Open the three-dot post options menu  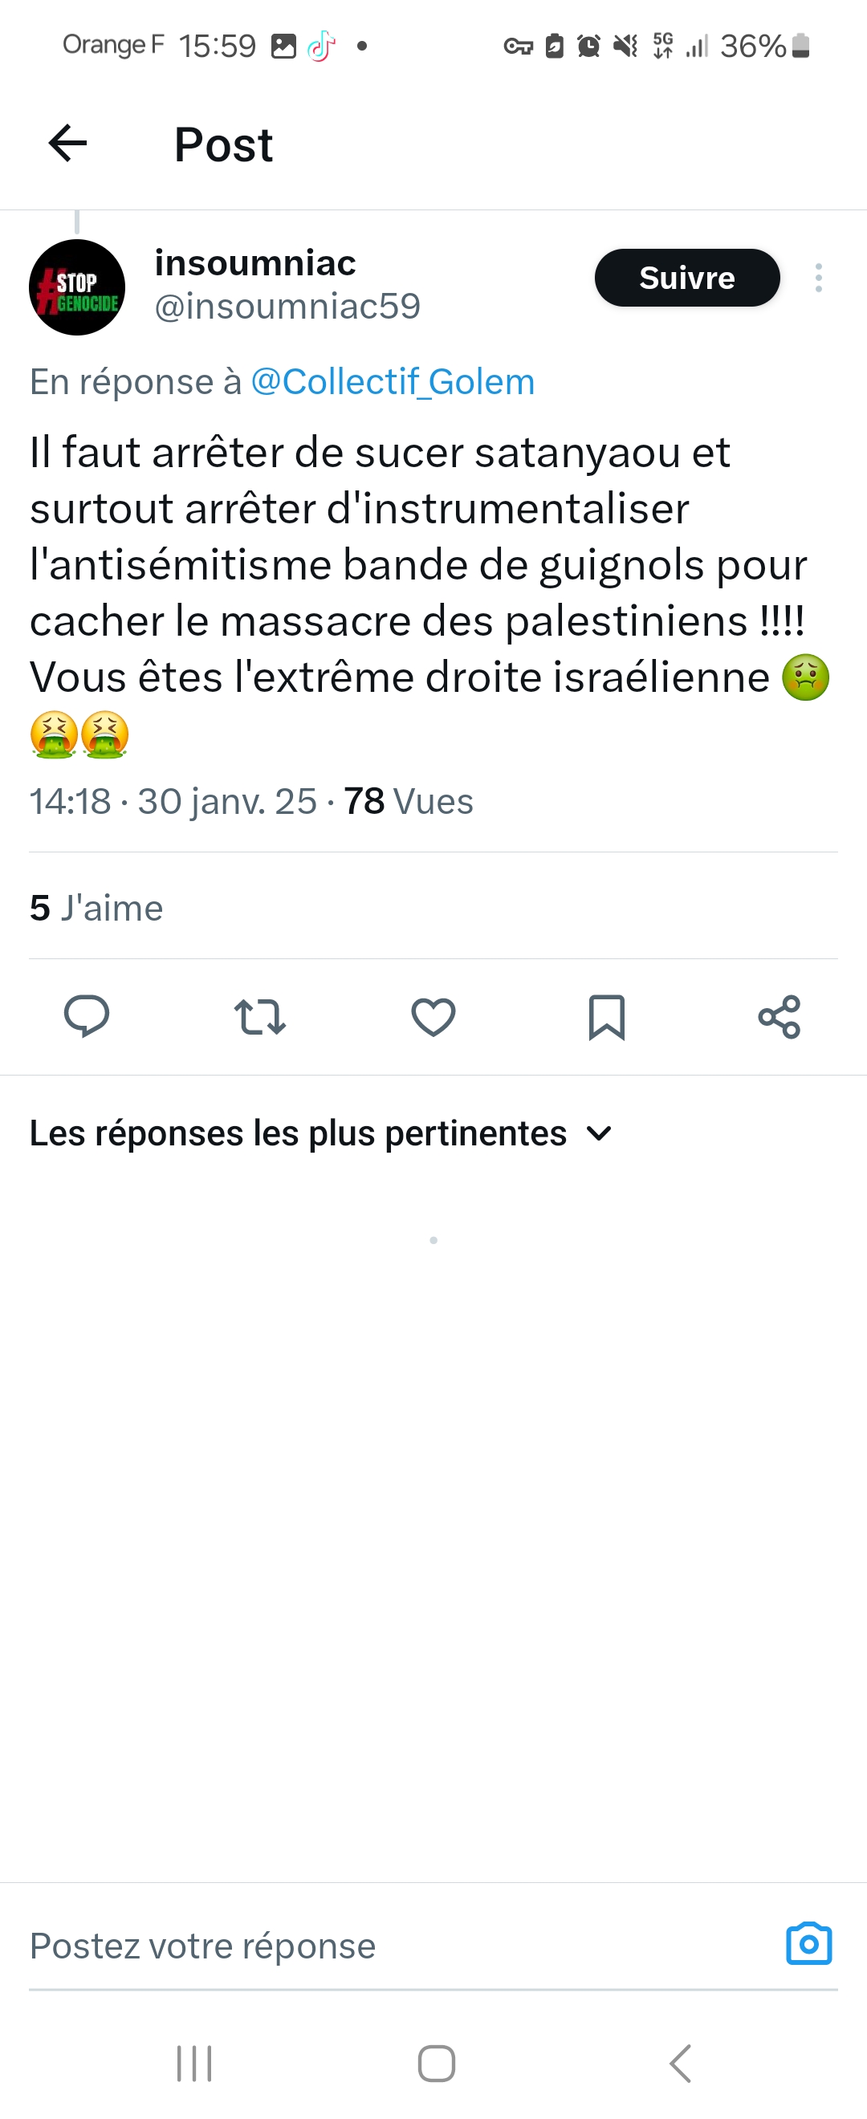point(818,278)
